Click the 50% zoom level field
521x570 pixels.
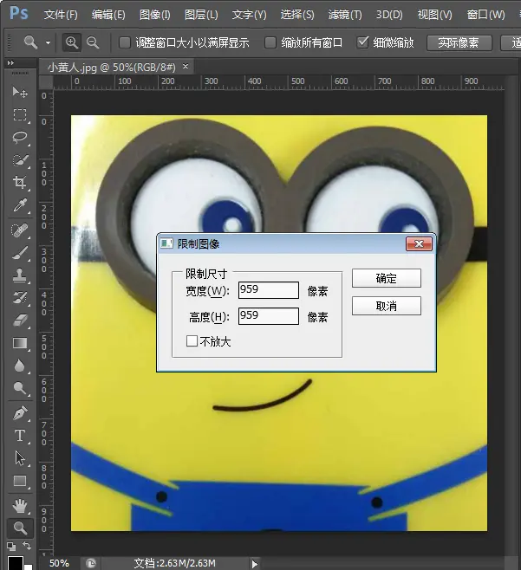click(x=59, y=563)
